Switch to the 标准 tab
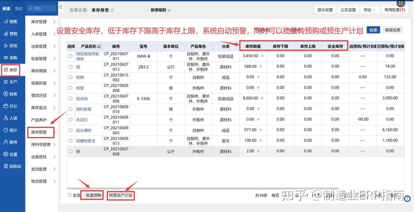The height and width of the screenshot is (212, 415). click(x=6, y=9)
